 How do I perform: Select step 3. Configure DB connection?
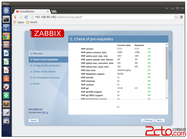[x=45, y=65]
